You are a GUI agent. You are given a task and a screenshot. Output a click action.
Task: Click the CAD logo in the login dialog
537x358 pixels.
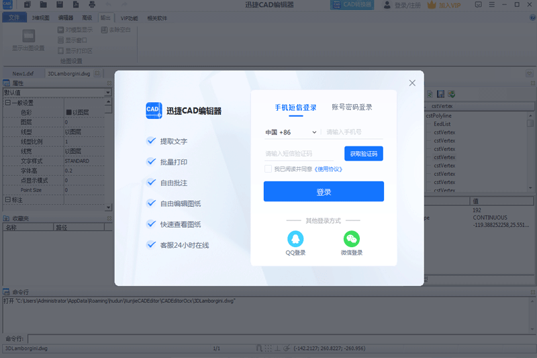(x=154, y=110)
